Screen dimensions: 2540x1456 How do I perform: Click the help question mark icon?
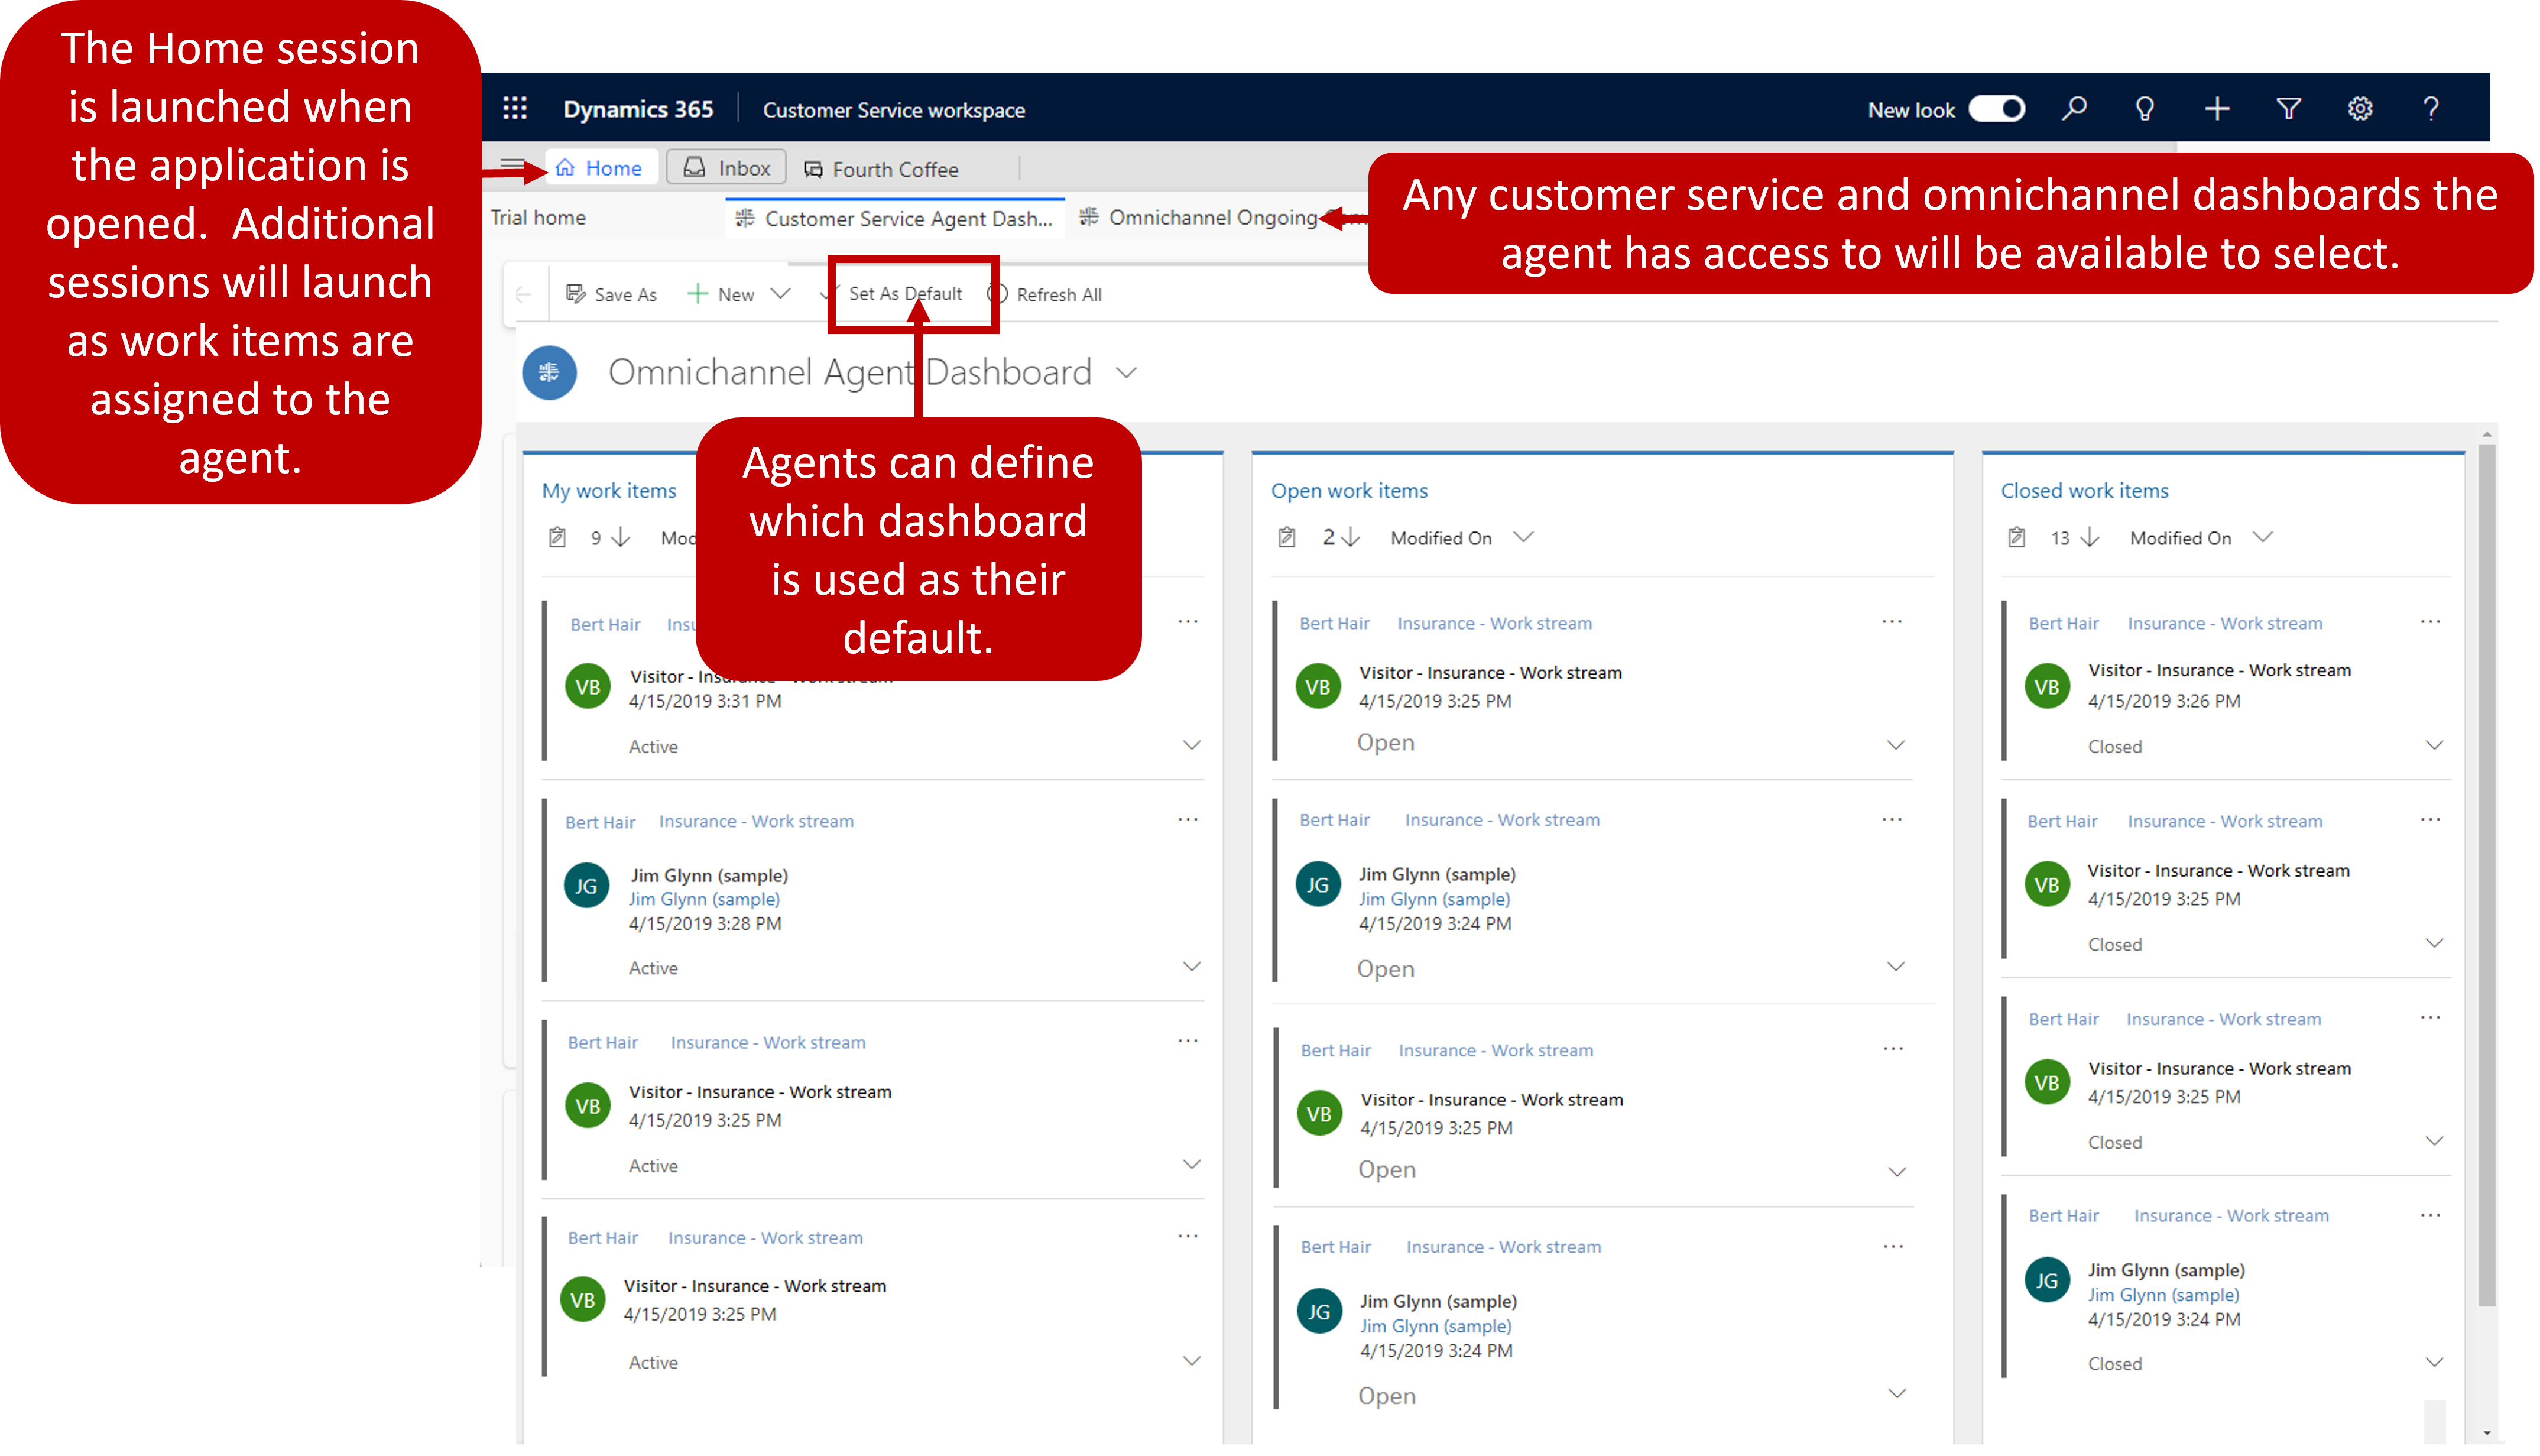click(x=2431, y=108)
